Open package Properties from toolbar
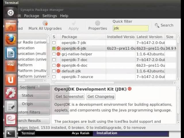 98,26
